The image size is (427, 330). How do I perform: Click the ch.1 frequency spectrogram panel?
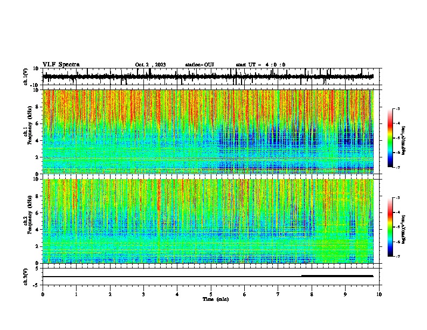pos(208,132)
